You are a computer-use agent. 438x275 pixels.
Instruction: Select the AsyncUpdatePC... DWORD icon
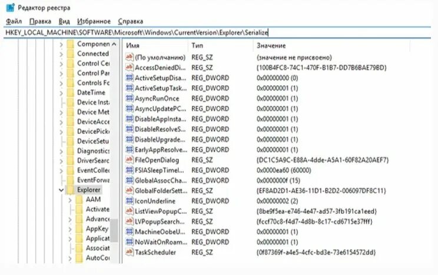point(130,109)
